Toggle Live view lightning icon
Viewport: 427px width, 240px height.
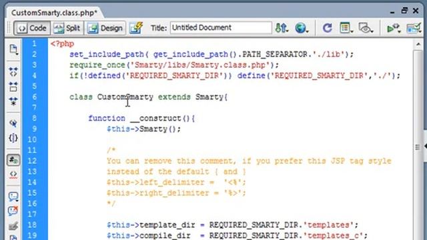136,28
